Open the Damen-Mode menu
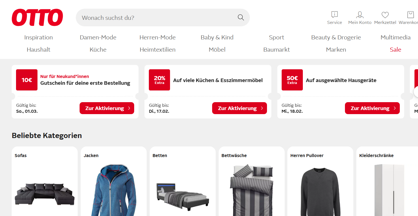This screenshot has width=418, height=216. [x=98, y=37]
